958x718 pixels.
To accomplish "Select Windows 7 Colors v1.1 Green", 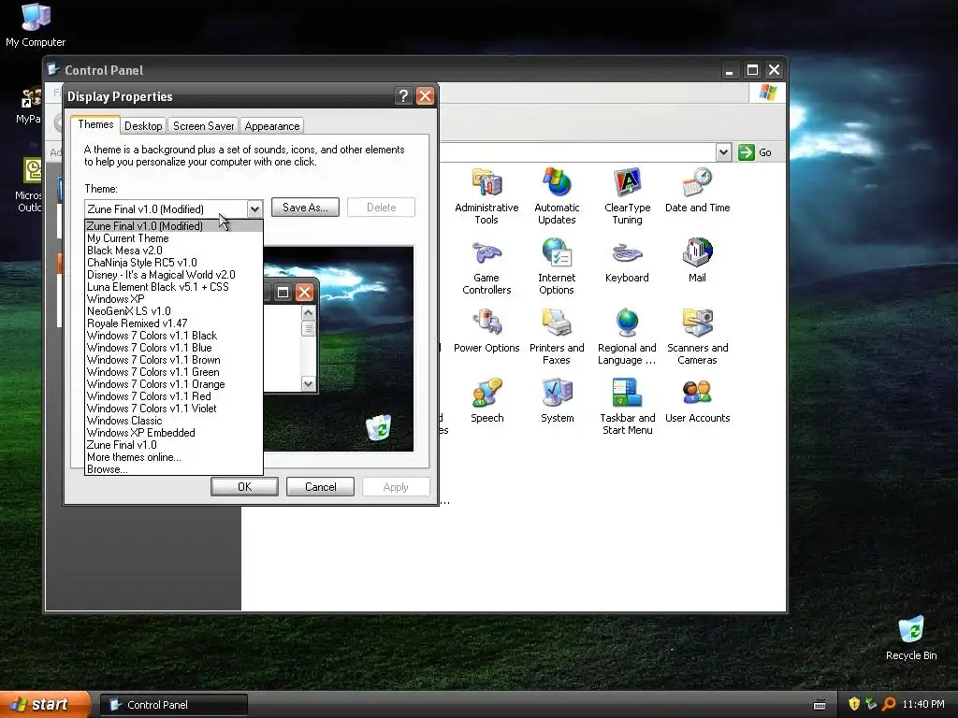I will [x=174, y=372].
